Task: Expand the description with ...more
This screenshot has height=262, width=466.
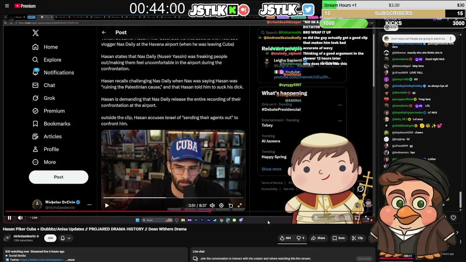Action: pos(70,260)
